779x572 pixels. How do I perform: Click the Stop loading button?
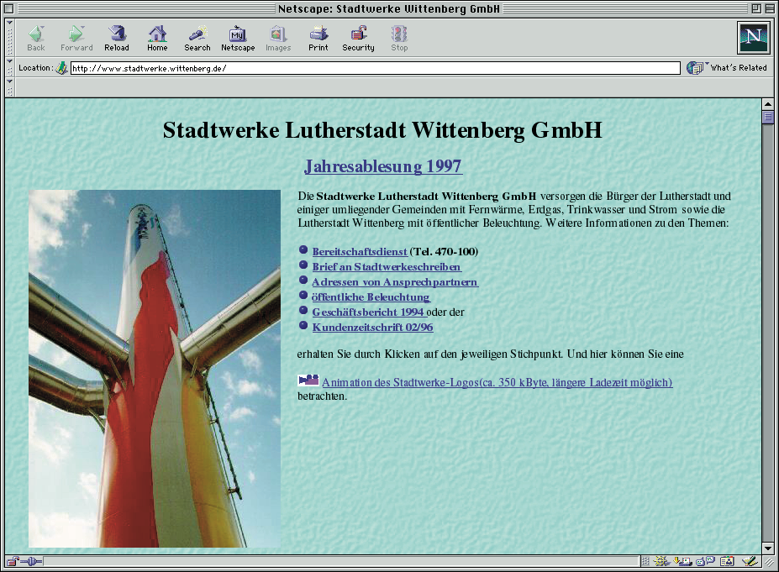(x=399, y=38)
